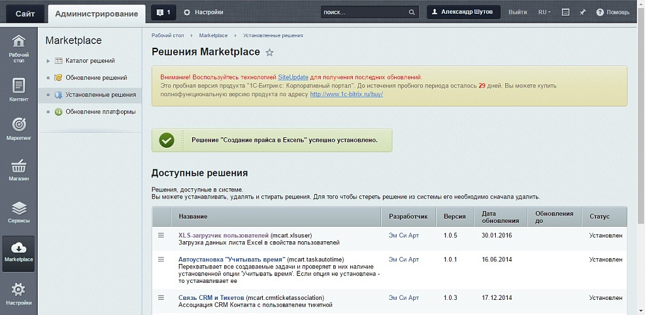Switch to the Сайт tab
The width and height of the screenshot is (645, 315).
pyautogui.click(x=25, y=13)
